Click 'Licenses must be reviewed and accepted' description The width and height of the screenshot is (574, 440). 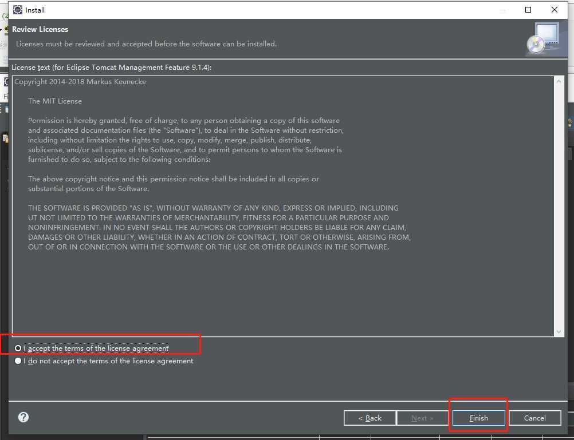click(x=147, y=44)
